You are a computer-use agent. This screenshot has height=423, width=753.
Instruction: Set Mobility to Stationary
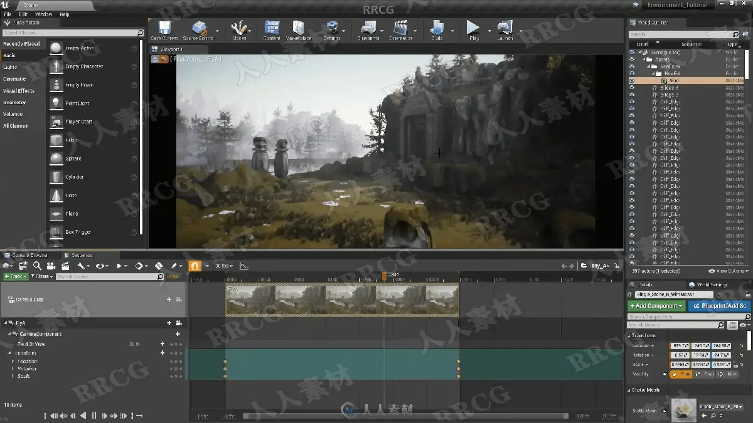point(705,374)
